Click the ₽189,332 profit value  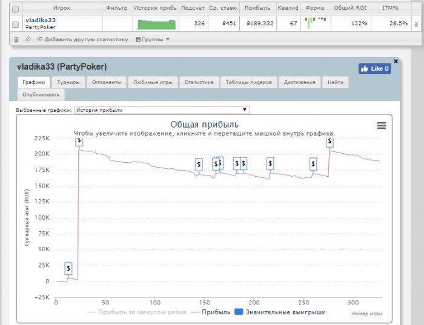point(260,24)
